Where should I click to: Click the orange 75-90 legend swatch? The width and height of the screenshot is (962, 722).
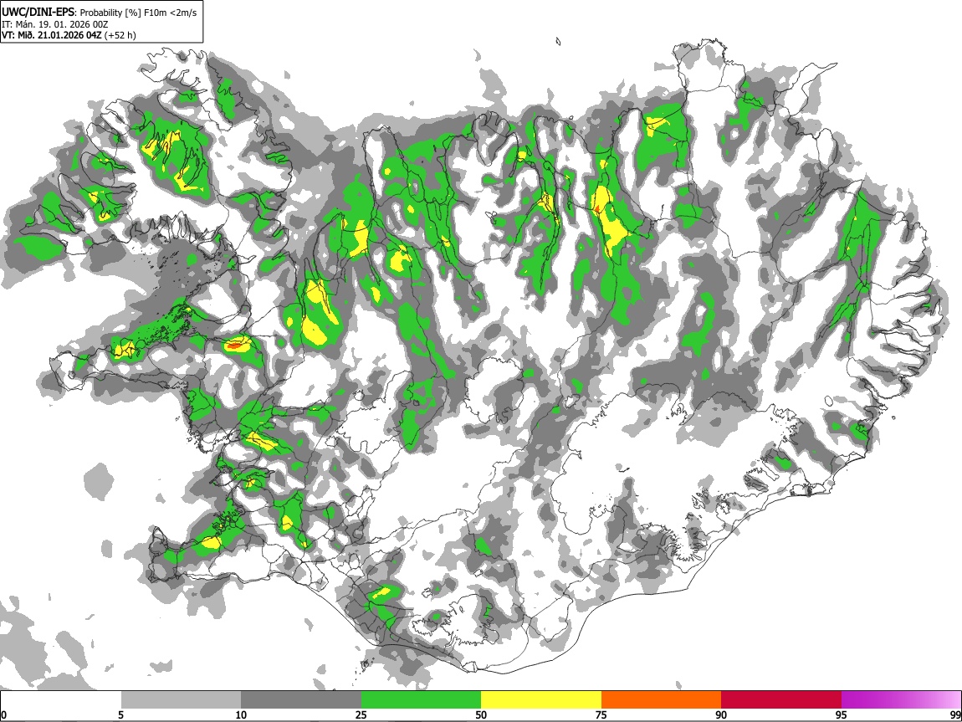662,700
